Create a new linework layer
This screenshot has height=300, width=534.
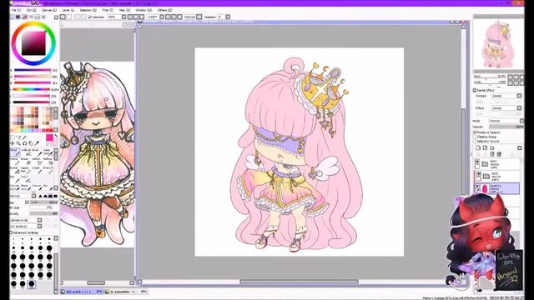pos(485,148)
